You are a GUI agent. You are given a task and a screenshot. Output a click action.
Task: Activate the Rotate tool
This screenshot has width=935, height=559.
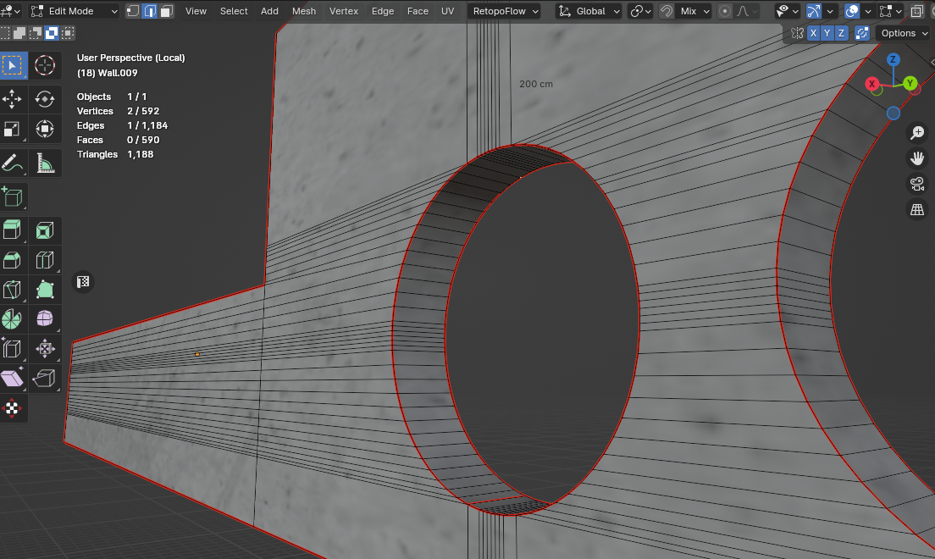(45, 99)
